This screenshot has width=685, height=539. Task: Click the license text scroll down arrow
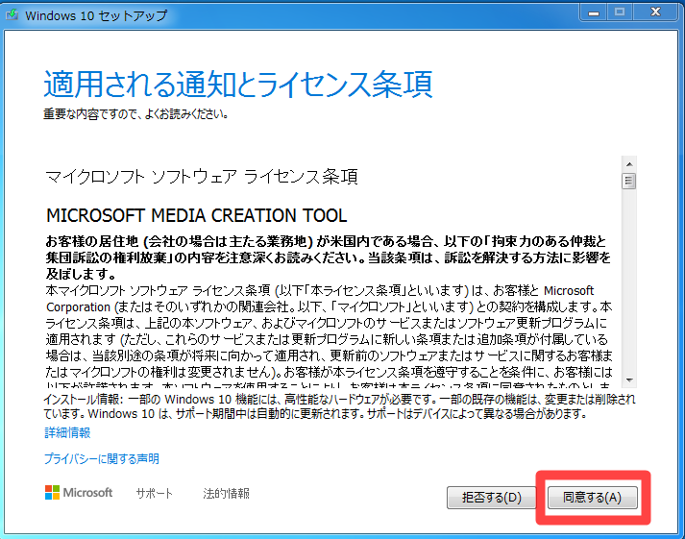pyautogui.click(x=629, y=380)
